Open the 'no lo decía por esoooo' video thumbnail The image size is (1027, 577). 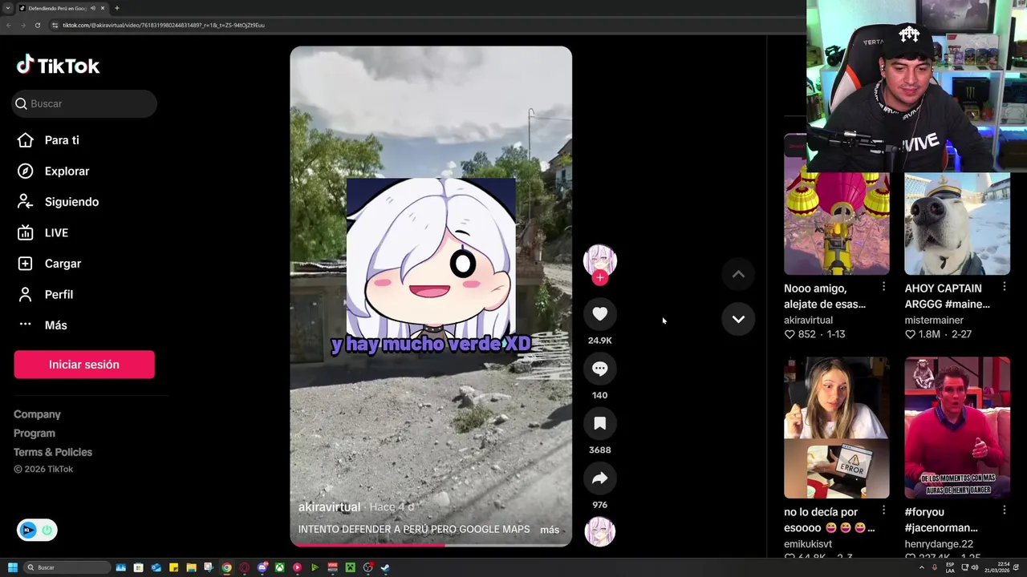click(837, 428)
